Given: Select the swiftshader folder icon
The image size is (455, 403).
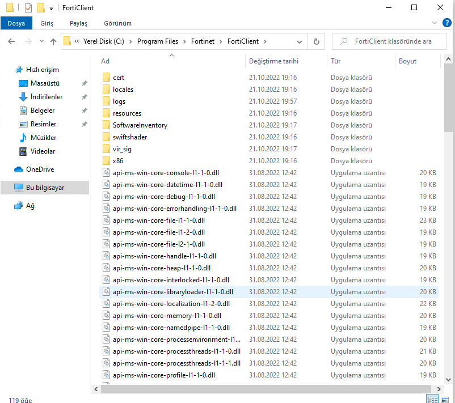Looking at the screenshot, I should pos(106,137).
